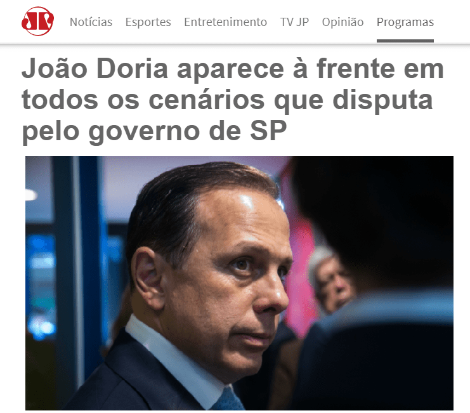The width and height of the screenshot is (470, 413).
Task: Select TV JP in the navigation bar
Action: coord(294,22)
